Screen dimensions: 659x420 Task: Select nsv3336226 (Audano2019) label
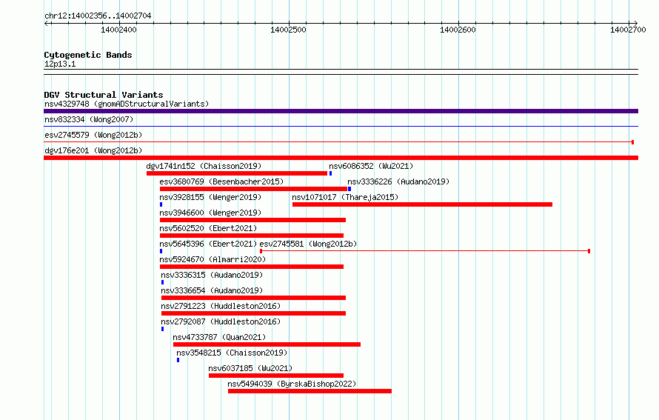[x=398, y=181]
